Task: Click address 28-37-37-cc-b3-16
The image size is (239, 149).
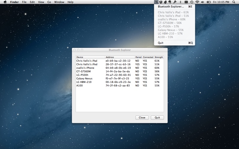Action: pyautogui.click(x=118, y=64)
